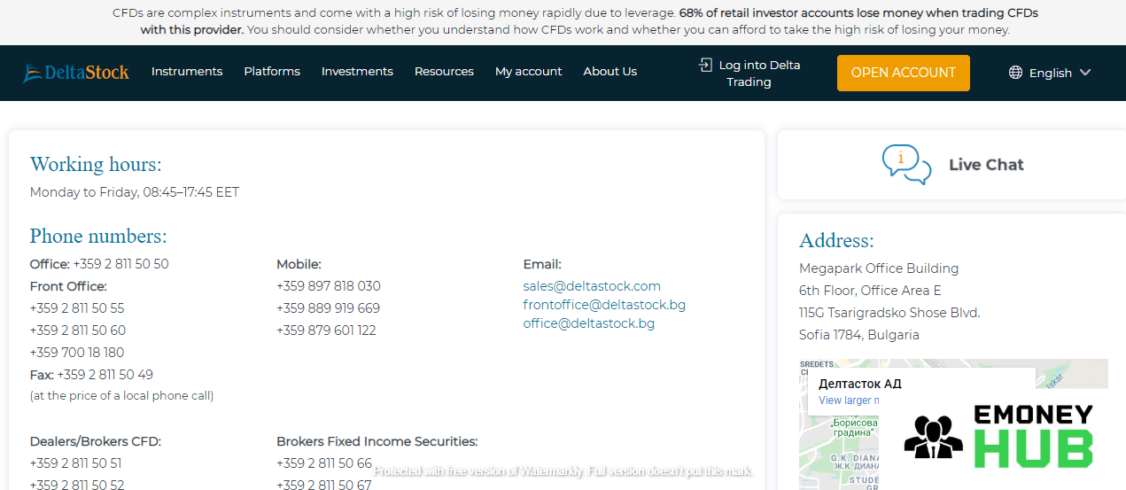Open the Instruments menu
Image resolution: width=1126 pixels, height=490 pixels.
[x=187, y=72]
